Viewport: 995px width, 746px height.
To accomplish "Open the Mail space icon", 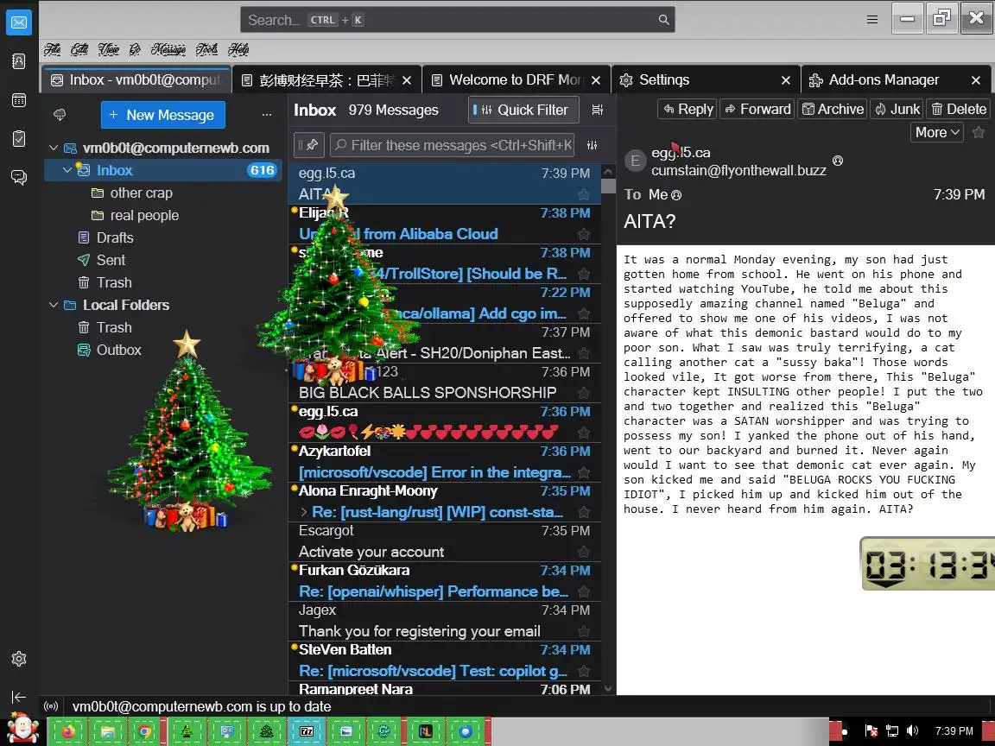I will (x=19, y=22).
